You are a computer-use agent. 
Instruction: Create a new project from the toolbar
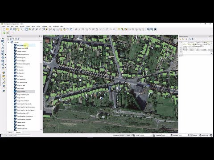(4, 29)
